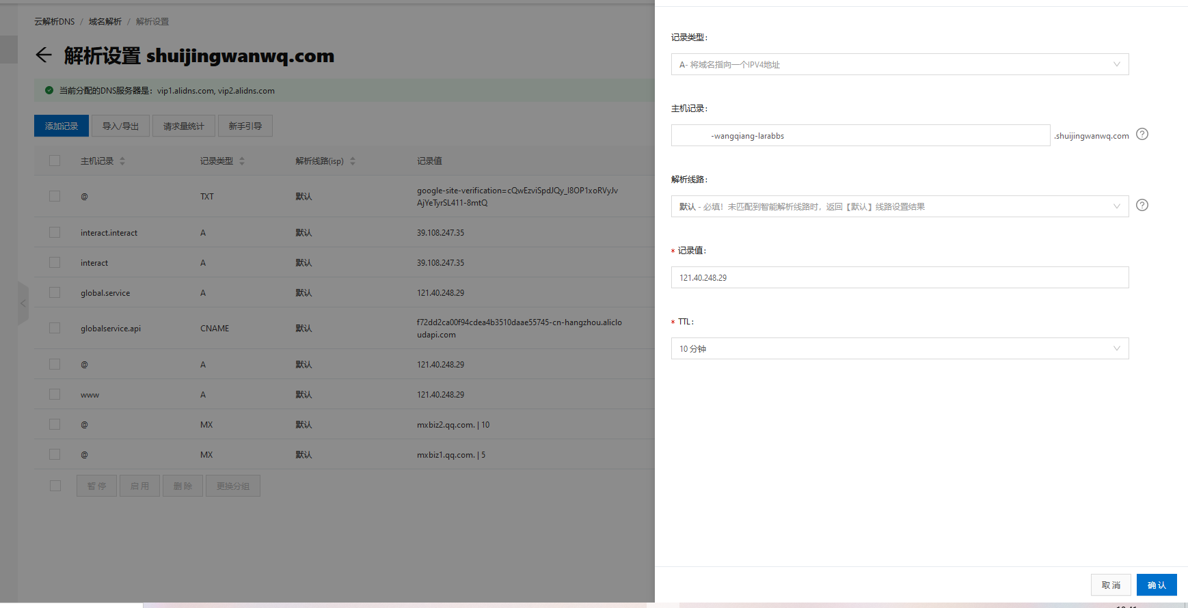
Task: Click 39.108.247.35 in the interact.interact row
Action: tap(440, 233)
